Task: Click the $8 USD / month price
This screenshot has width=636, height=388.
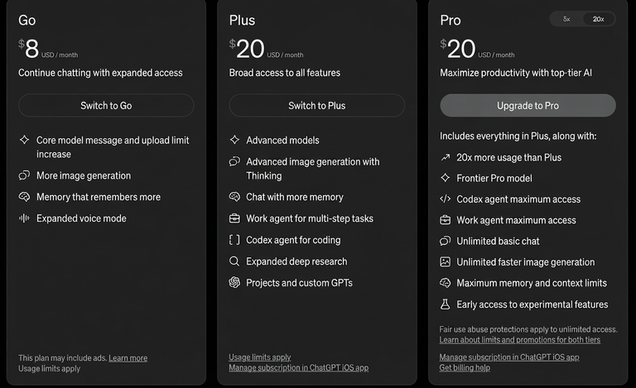Action: tap(48, 49)
